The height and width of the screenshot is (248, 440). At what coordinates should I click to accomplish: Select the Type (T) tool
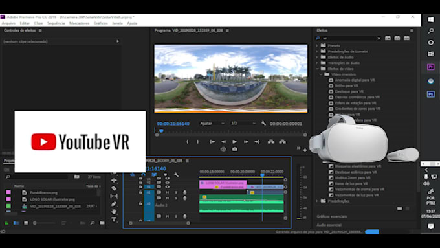click(x=114, y=220)
